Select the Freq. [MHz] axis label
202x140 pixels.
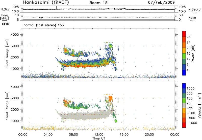click(x=5, y=17)
